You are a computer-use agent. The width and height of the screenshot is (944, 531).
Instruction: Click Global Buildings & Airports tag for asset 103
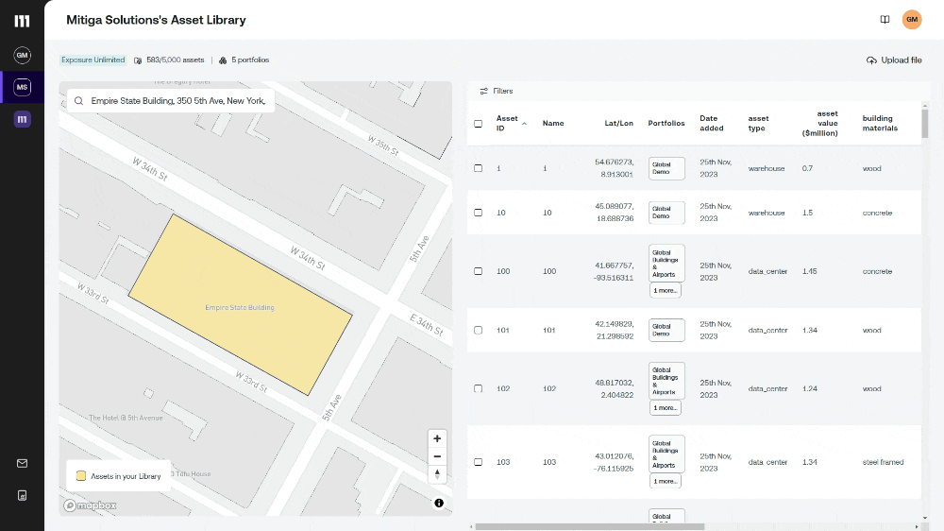666,454
